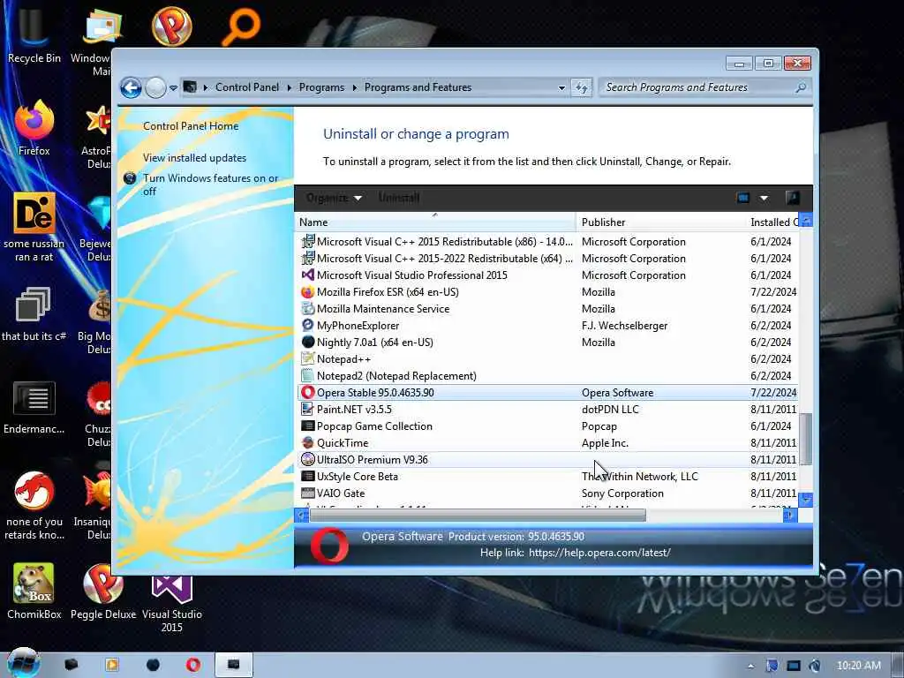Viewport: 904px width, 678px height.
Task: Sort by the Installed On column header
Action: point(773,222)
